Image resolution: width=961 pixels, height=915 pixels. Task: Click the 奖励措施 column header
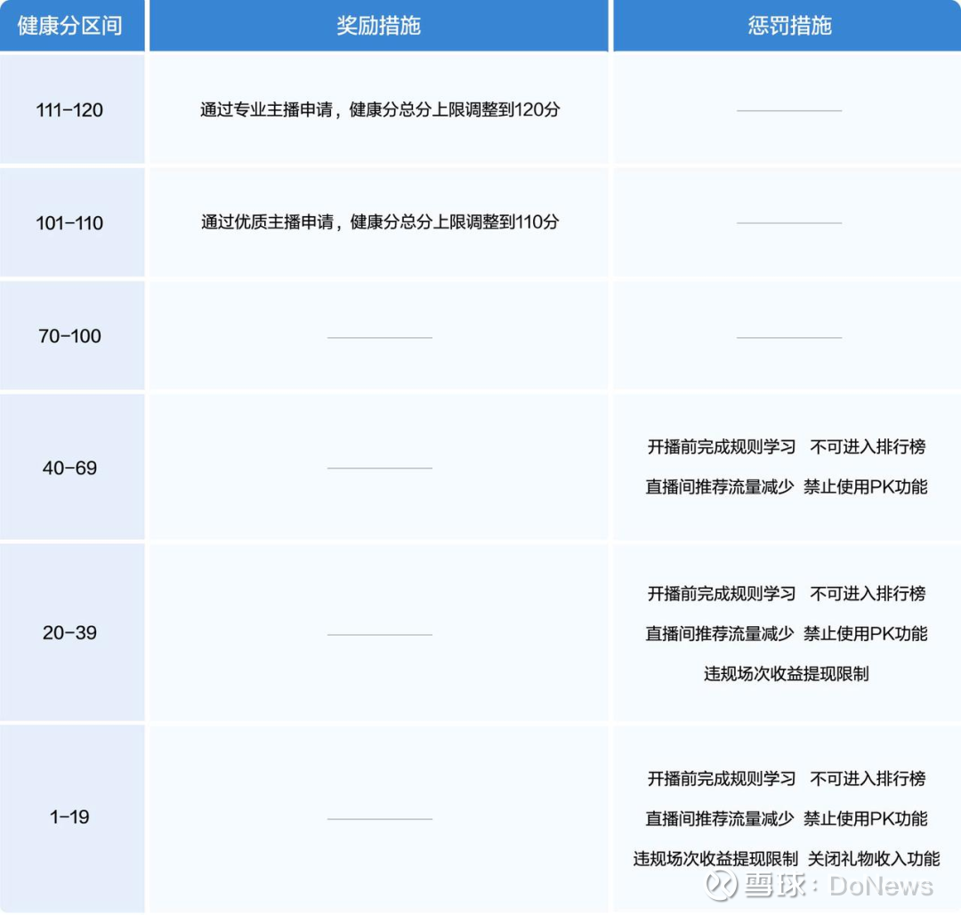[x=377, y=25]
